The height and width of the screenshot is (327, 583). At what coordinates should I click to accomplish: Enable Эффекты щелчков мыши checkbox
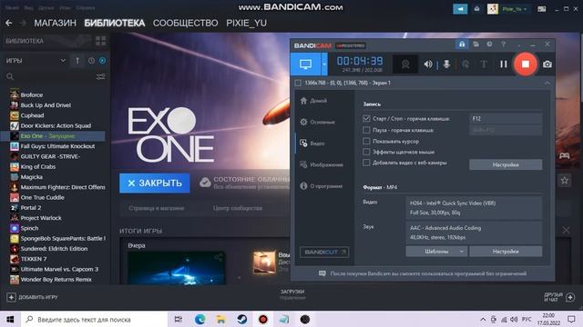click(366, 152)
